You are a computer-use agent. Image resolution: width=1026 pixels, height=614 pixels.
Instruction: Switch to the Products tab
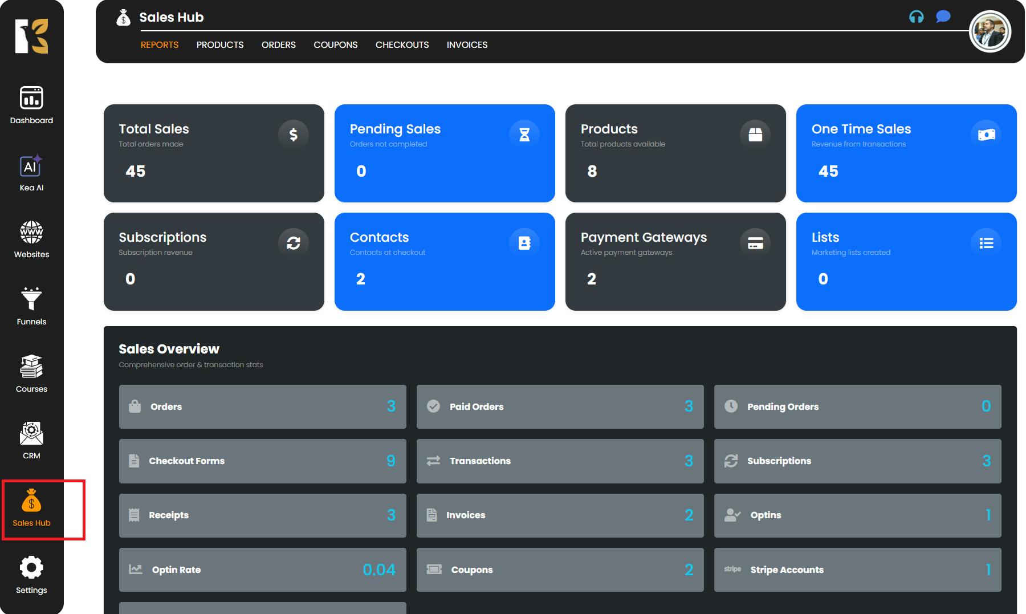pyautogui.click(x=220, y=45)
